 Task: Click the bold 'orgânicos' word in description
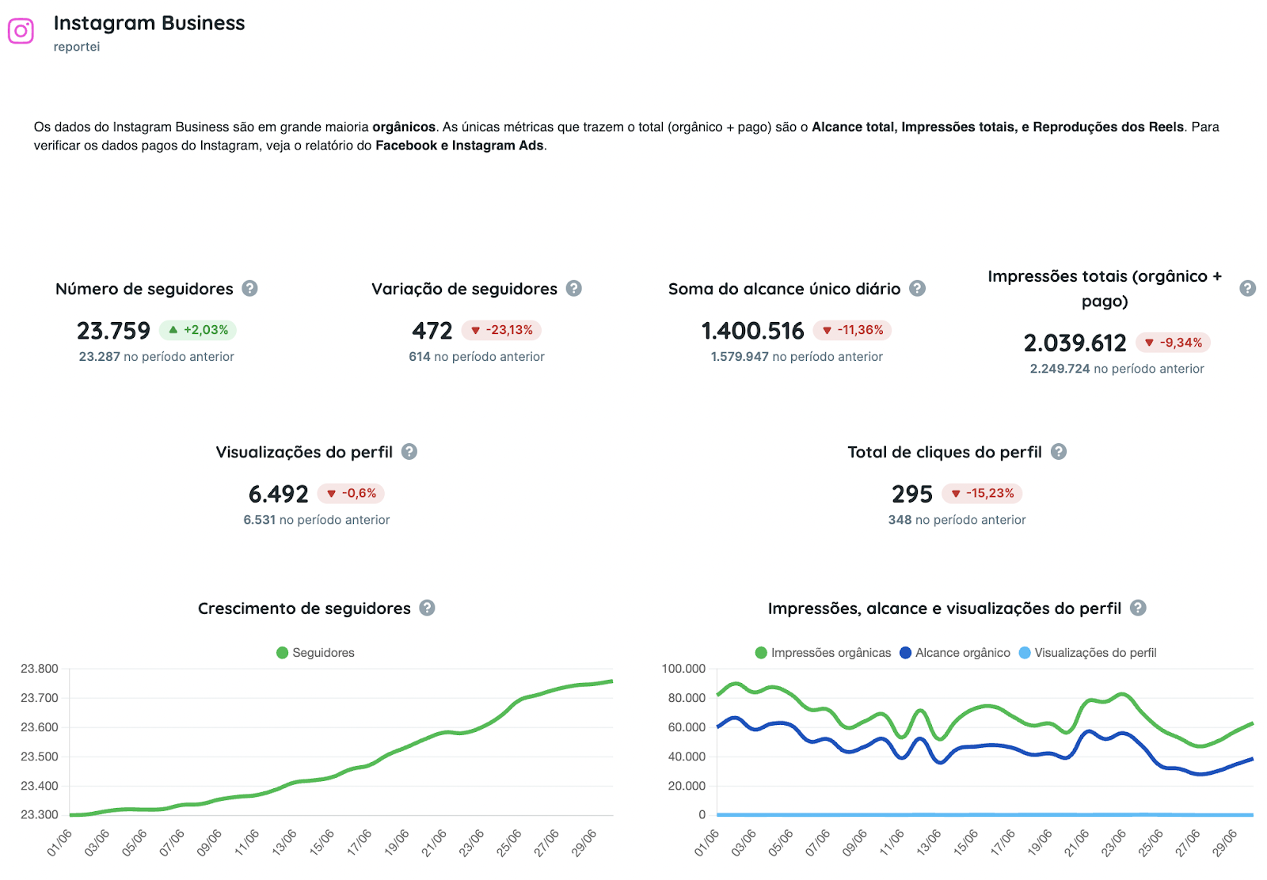404,127
